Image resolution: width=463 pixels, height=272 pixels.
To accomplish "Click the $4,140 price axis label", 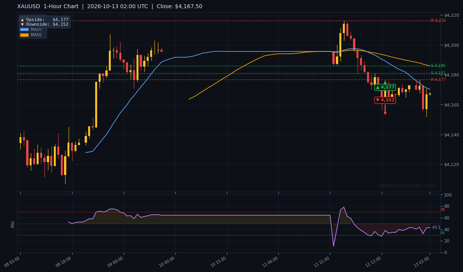I will click(452, 135).
